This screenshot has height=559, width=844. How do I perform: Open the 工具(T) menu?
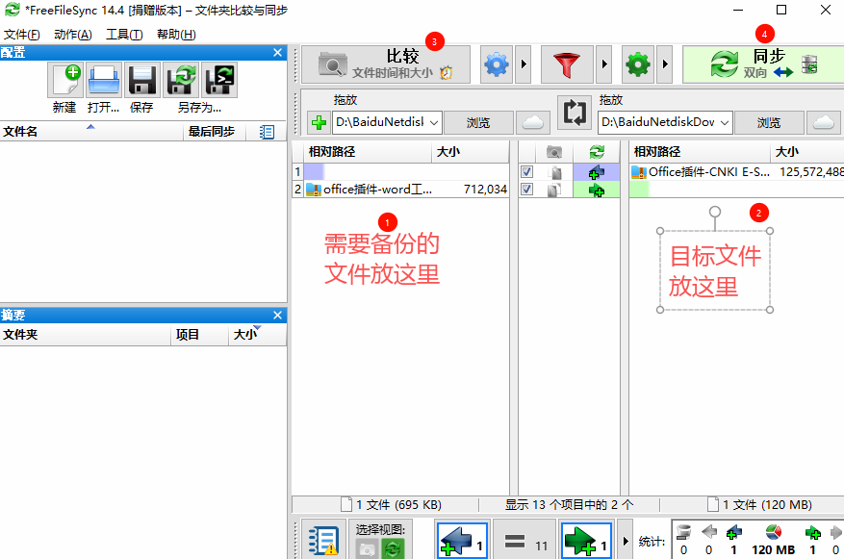pyautogui.click(x=124, y=35)
